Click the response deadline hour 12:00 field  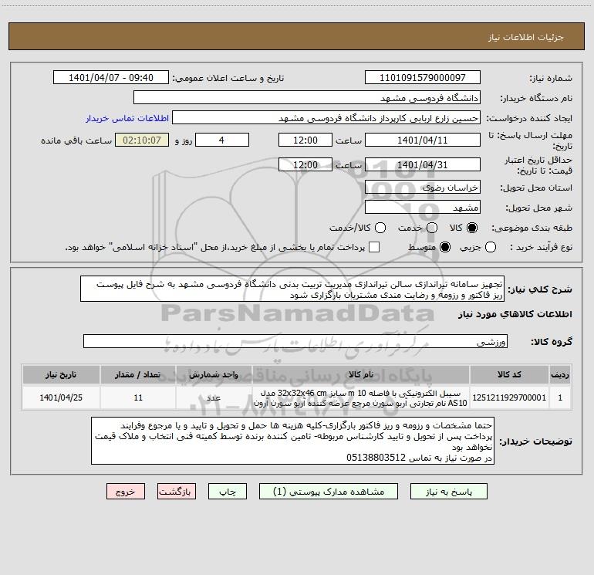pos(305,140)
